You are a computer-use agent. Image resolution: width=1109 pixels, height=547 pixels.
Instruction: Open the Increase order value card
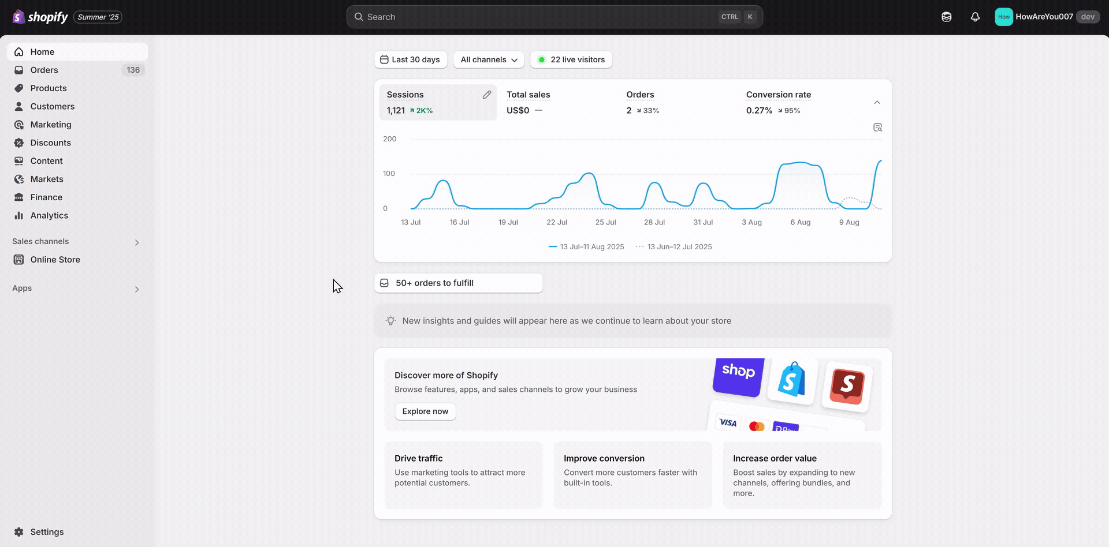click(x=802, y=475)
